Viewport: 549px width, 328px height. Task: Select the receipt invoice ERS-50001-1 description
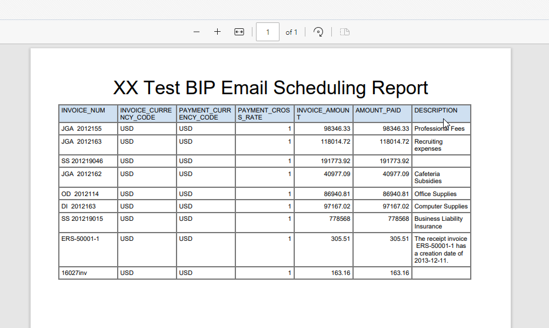(441, 250)
